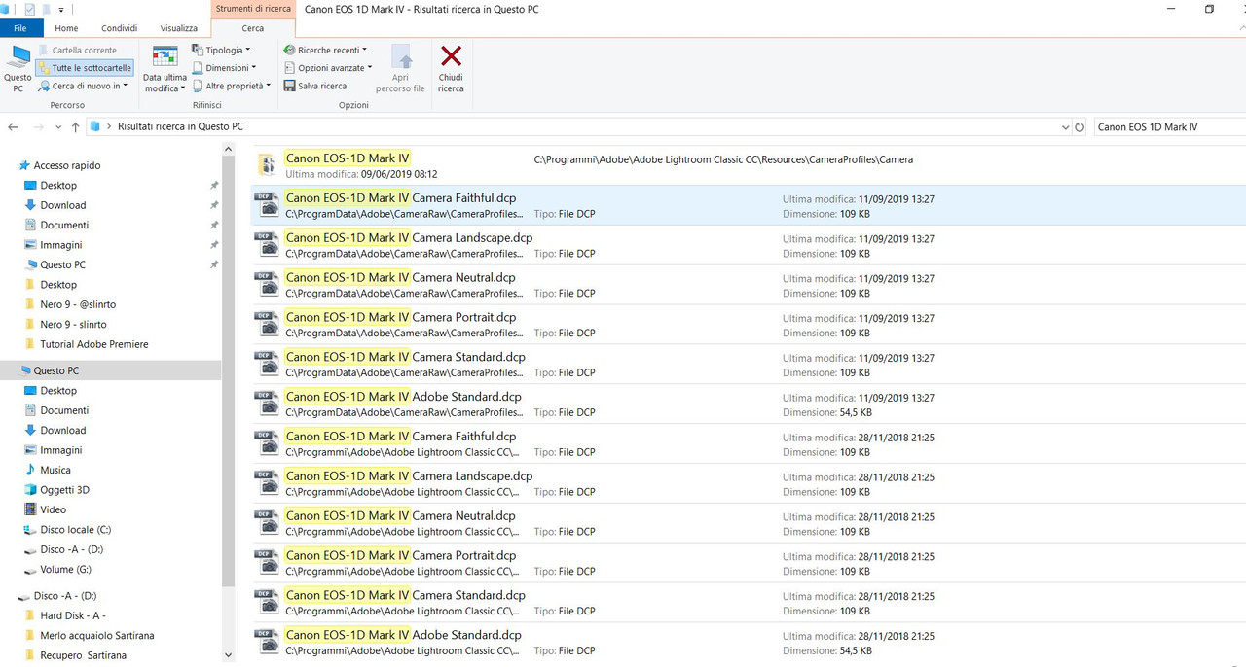Click the Back navigation arrow
Image resolution: width=1246 pixels, height=667 pixels.
pyautogui.click(x=14, y=127)
